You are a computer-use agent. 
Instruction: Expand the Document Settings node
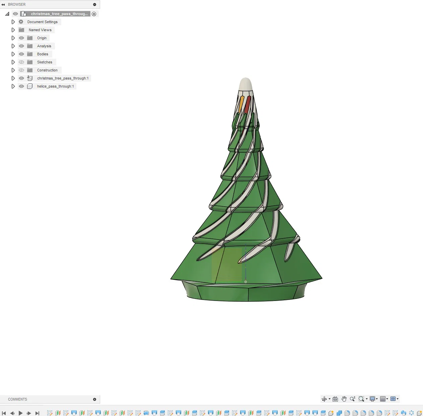[13, 22]
